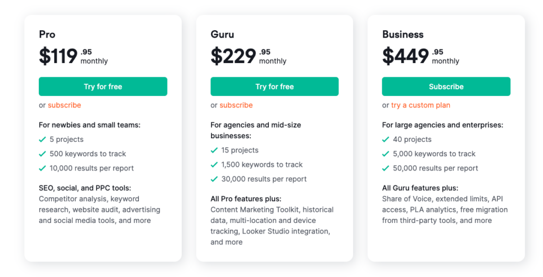Click the checkmark beside 500 keywords to track
This screenshot has height=277, width=543.
(x=42, y=154)
